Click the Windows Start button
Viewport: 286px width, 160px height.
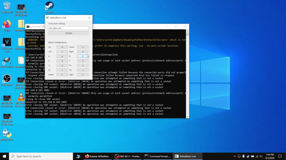click(4, 156)
